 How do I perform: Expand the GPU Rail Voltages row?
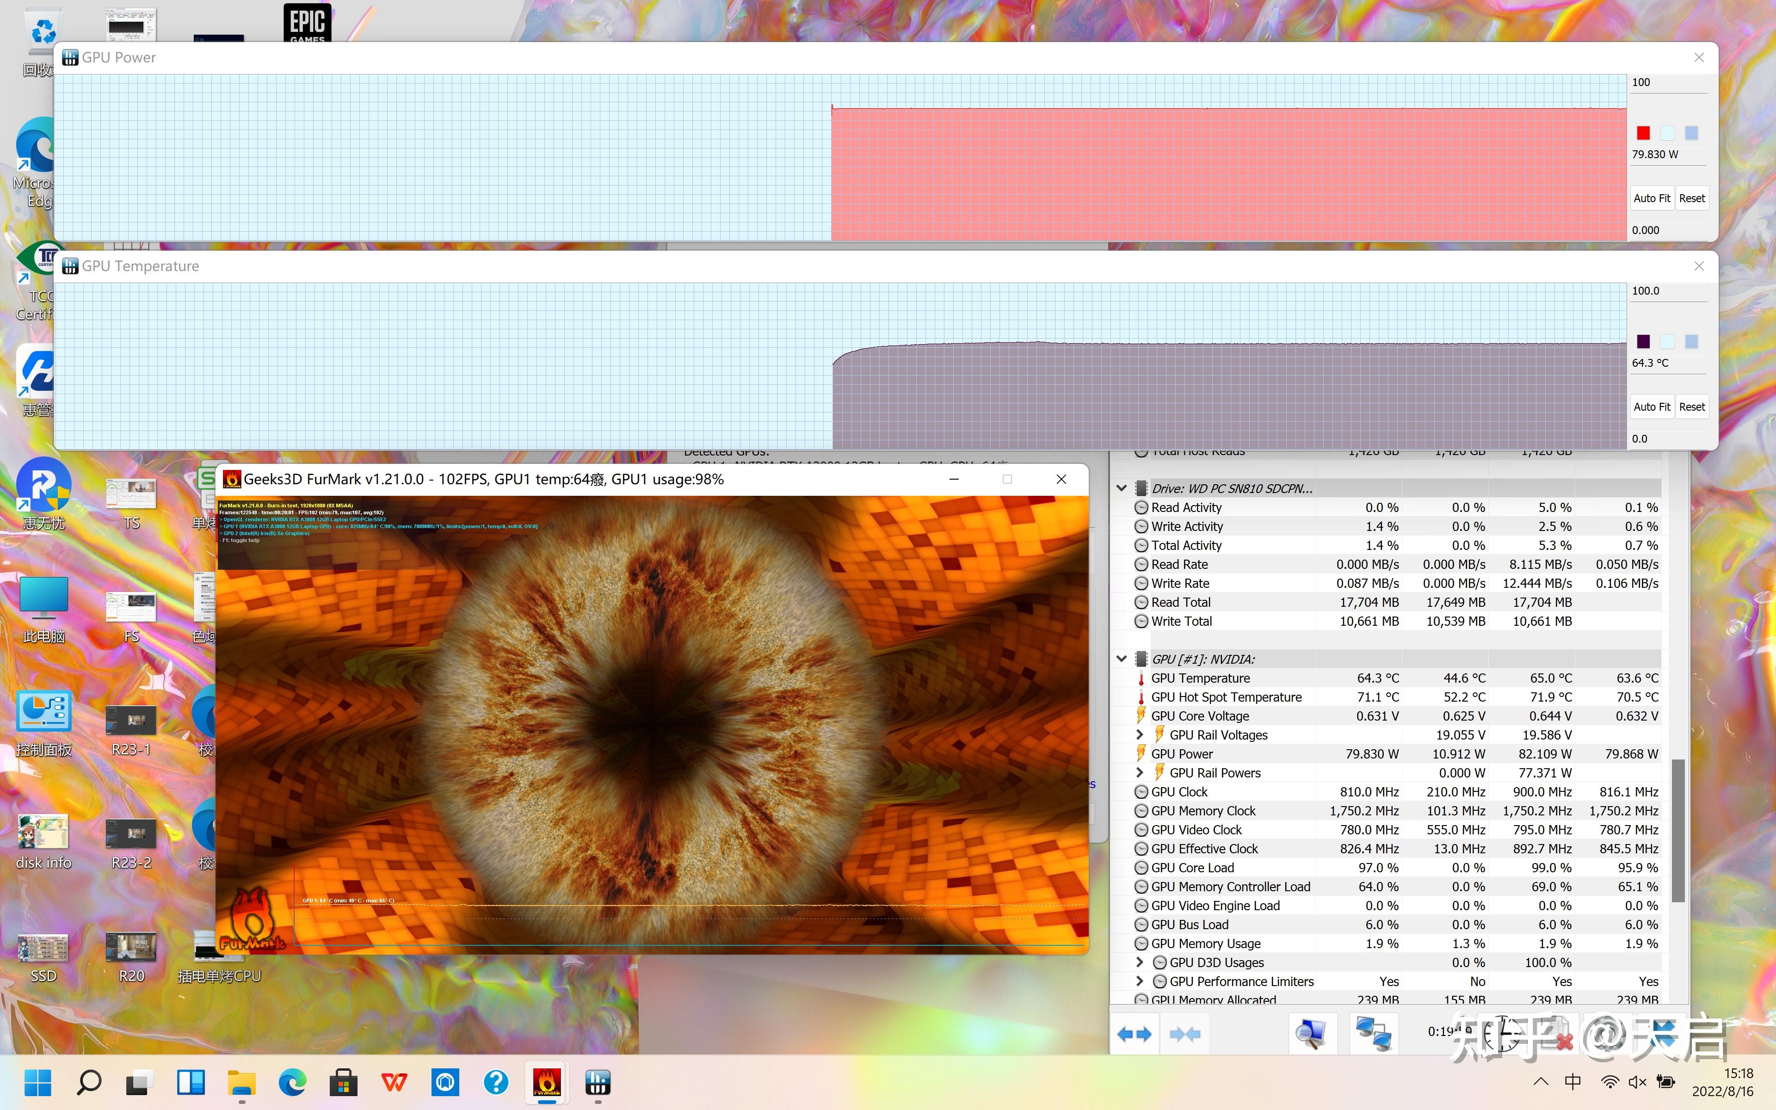pos(1140,735)
